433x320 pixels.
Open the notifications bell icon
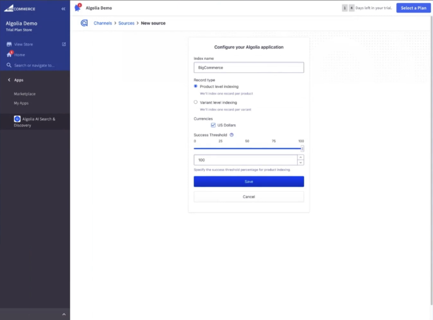coord(78,8)
